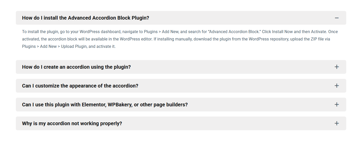The image size is (360, 144).
Task: Expand 'Why is my accordion not working properly?' title
Action: click(x=72, y=123)
